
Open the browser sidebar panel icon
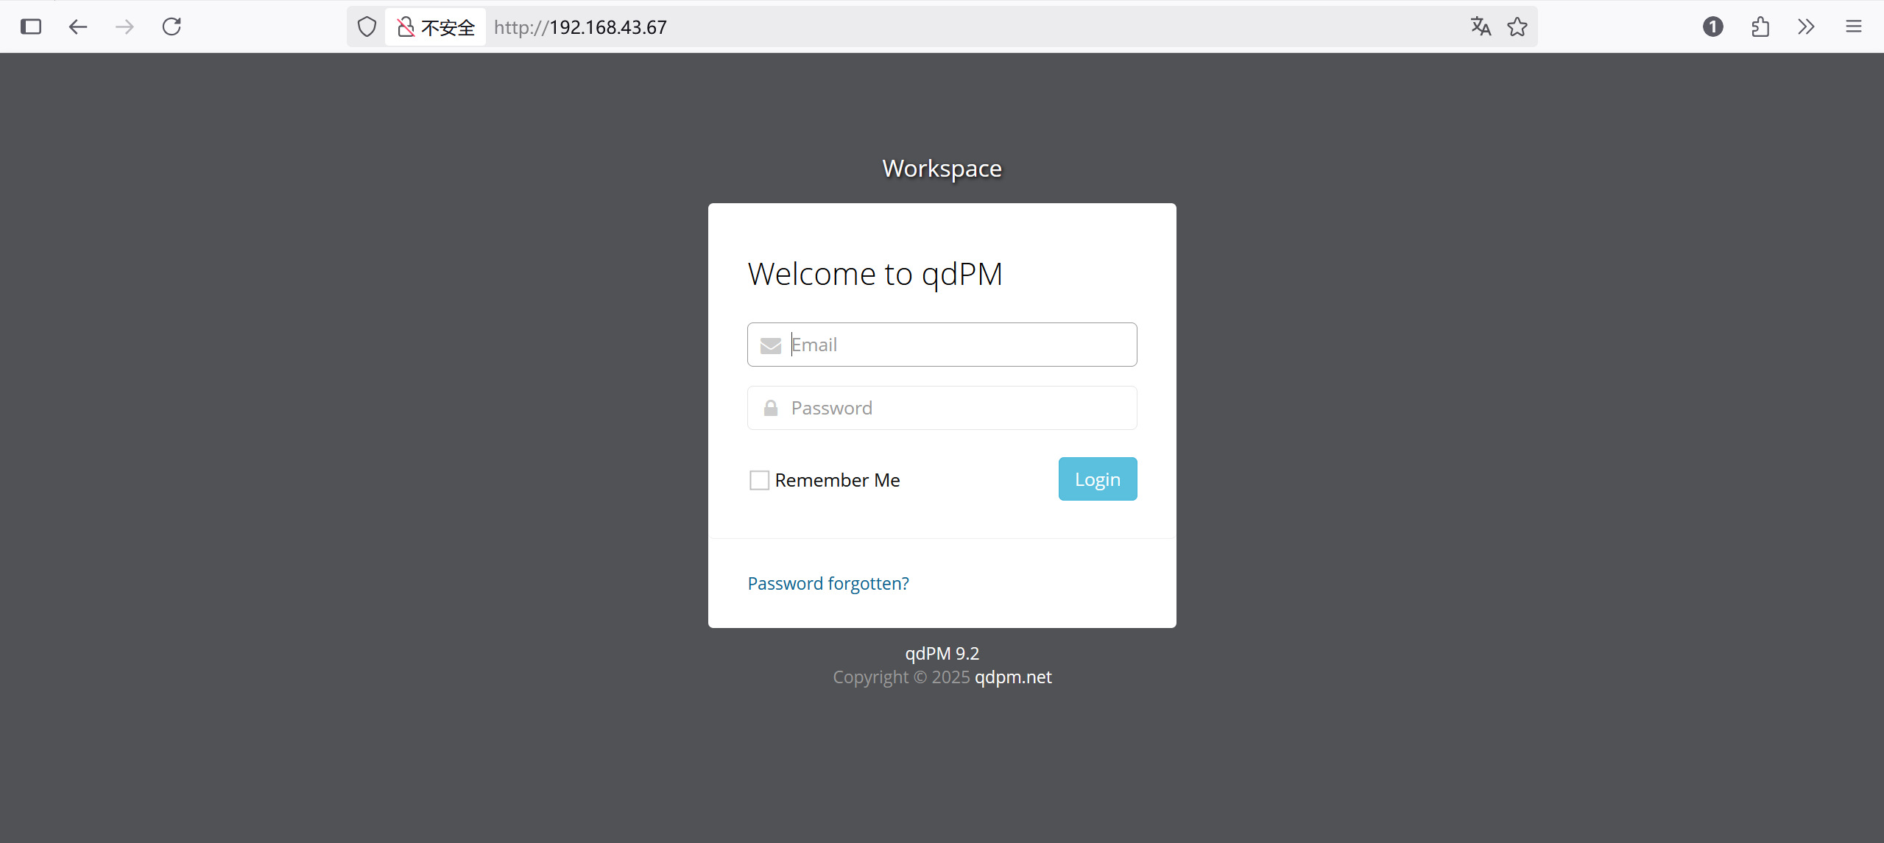[31, 27]
